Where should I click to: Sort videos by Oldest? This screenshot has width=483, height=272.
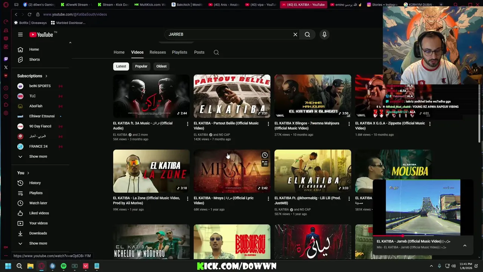(162, 66)
